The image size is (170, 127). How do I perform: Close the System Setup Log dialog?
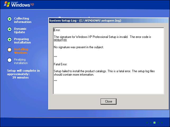point(109,101)
